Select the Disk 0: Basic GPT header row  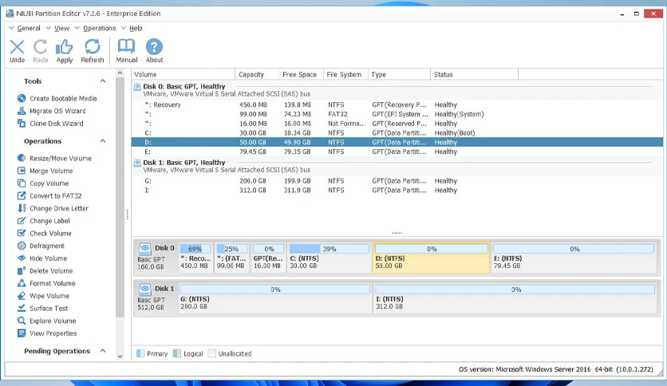(x=397, y=90)
